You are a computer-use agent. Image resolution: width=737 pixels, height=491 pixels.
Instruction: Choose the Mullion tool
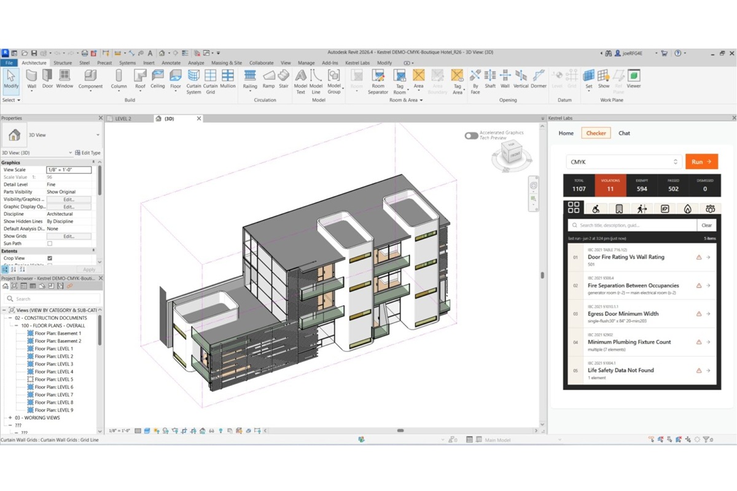tap(228, 78)
